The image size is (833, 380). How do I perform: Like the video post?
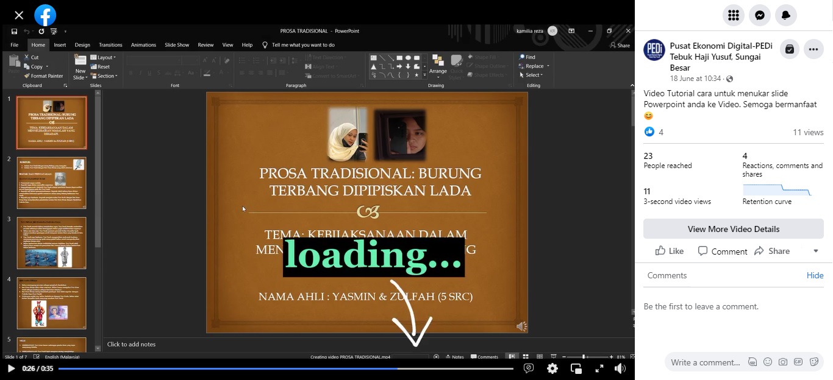pos(670,251)
